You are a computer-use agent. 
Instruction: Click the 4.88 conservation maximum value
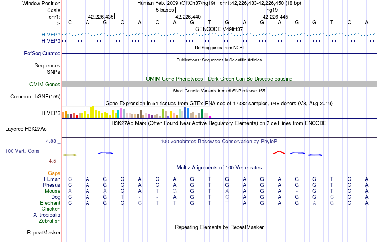[x=51, y=141]
